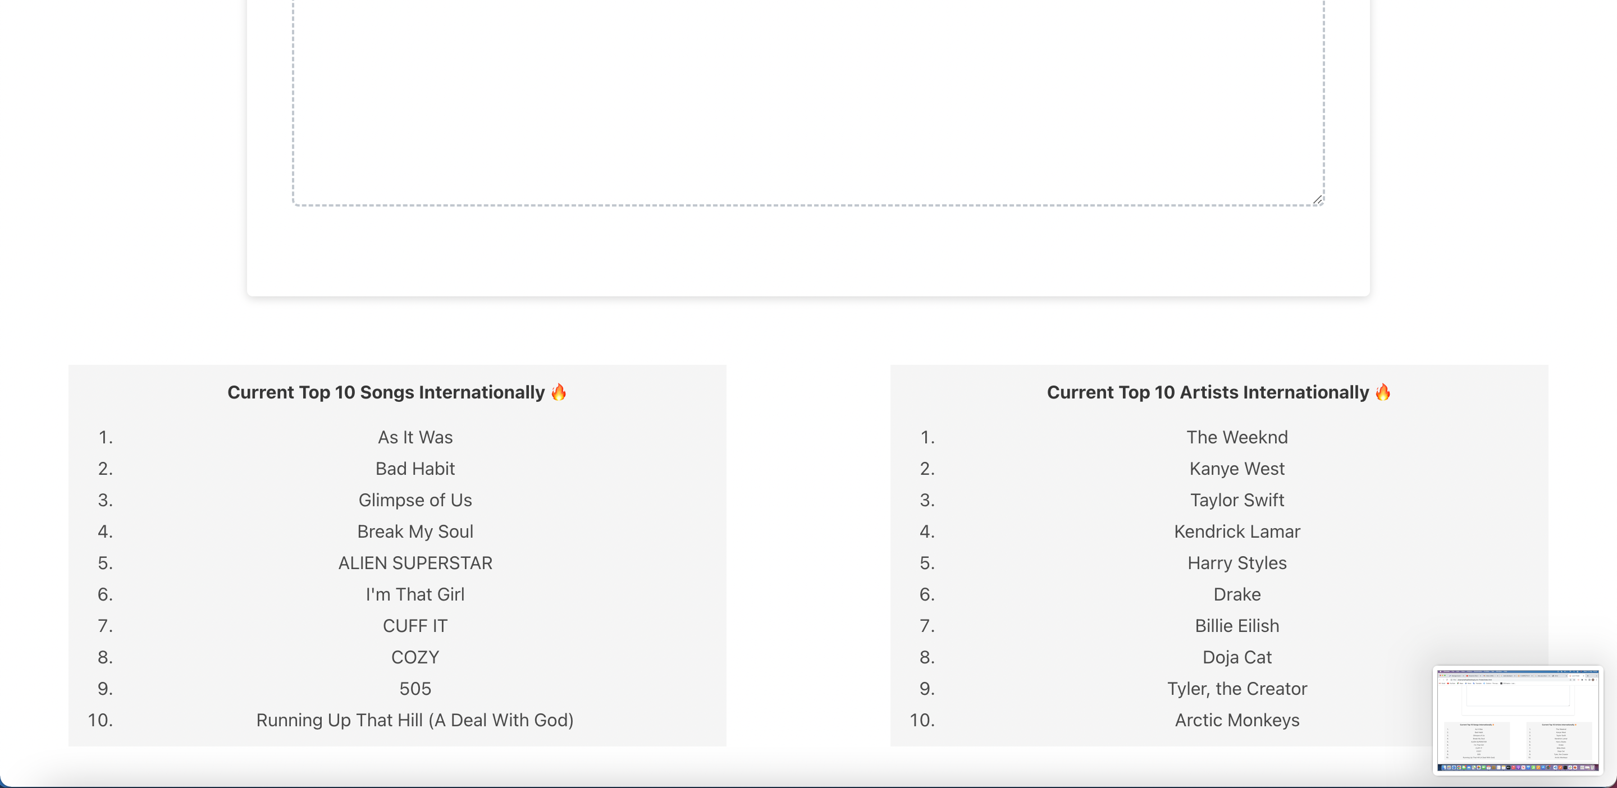
Task: Click the address bar in the preview window
Action: point(1475,681)
